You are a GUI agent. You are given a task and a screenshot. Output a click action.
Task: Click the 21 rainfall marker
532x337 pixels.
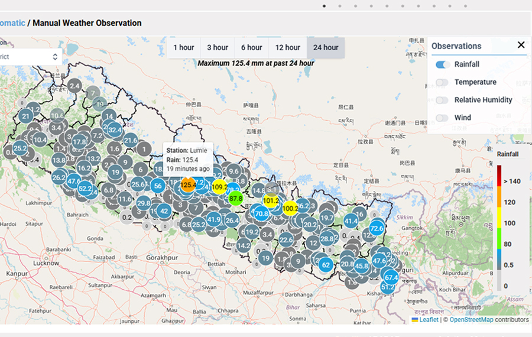click(x=26, y=116)
